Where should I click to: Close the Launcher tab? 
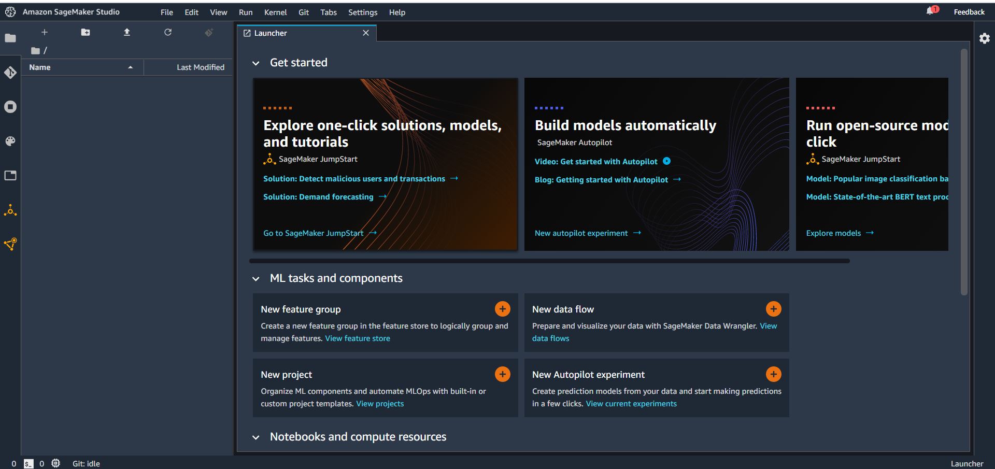coord(366,33)
